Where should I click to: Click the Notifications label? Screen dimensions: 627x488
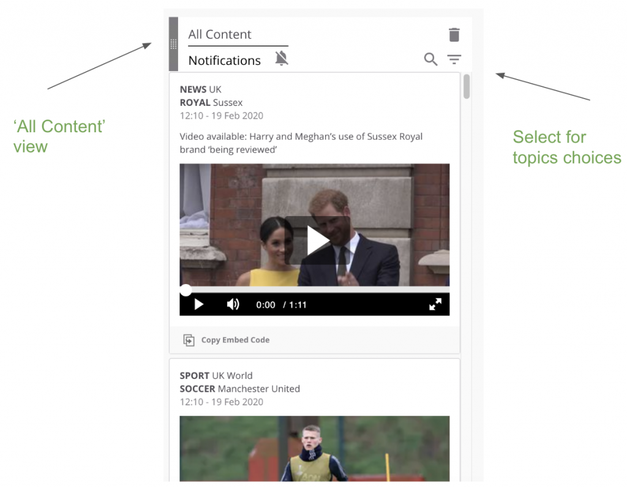click(x=224, y=61)
